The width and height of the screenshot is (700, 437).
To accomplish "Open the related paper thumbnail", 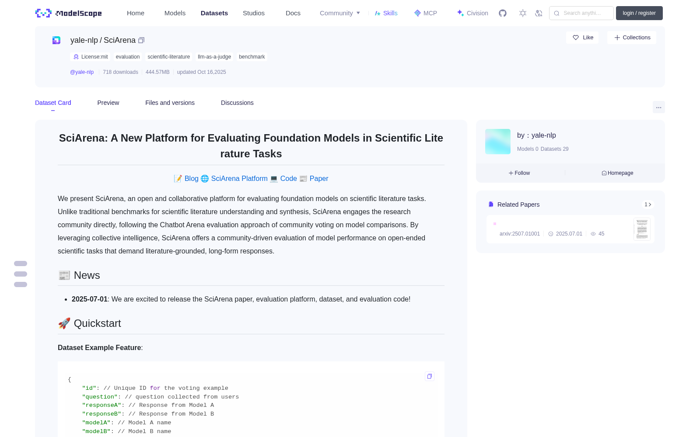I will click(x=642, y=229).
